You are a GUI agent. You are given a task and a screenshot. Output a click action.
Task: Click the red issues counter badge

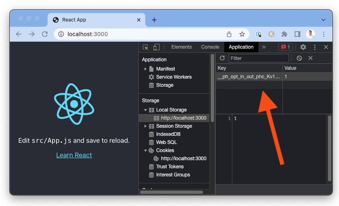click(285, 47)
